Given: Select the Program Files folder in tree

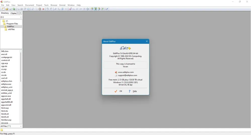Looking at the screenshot, I should [x=12, y=24].
